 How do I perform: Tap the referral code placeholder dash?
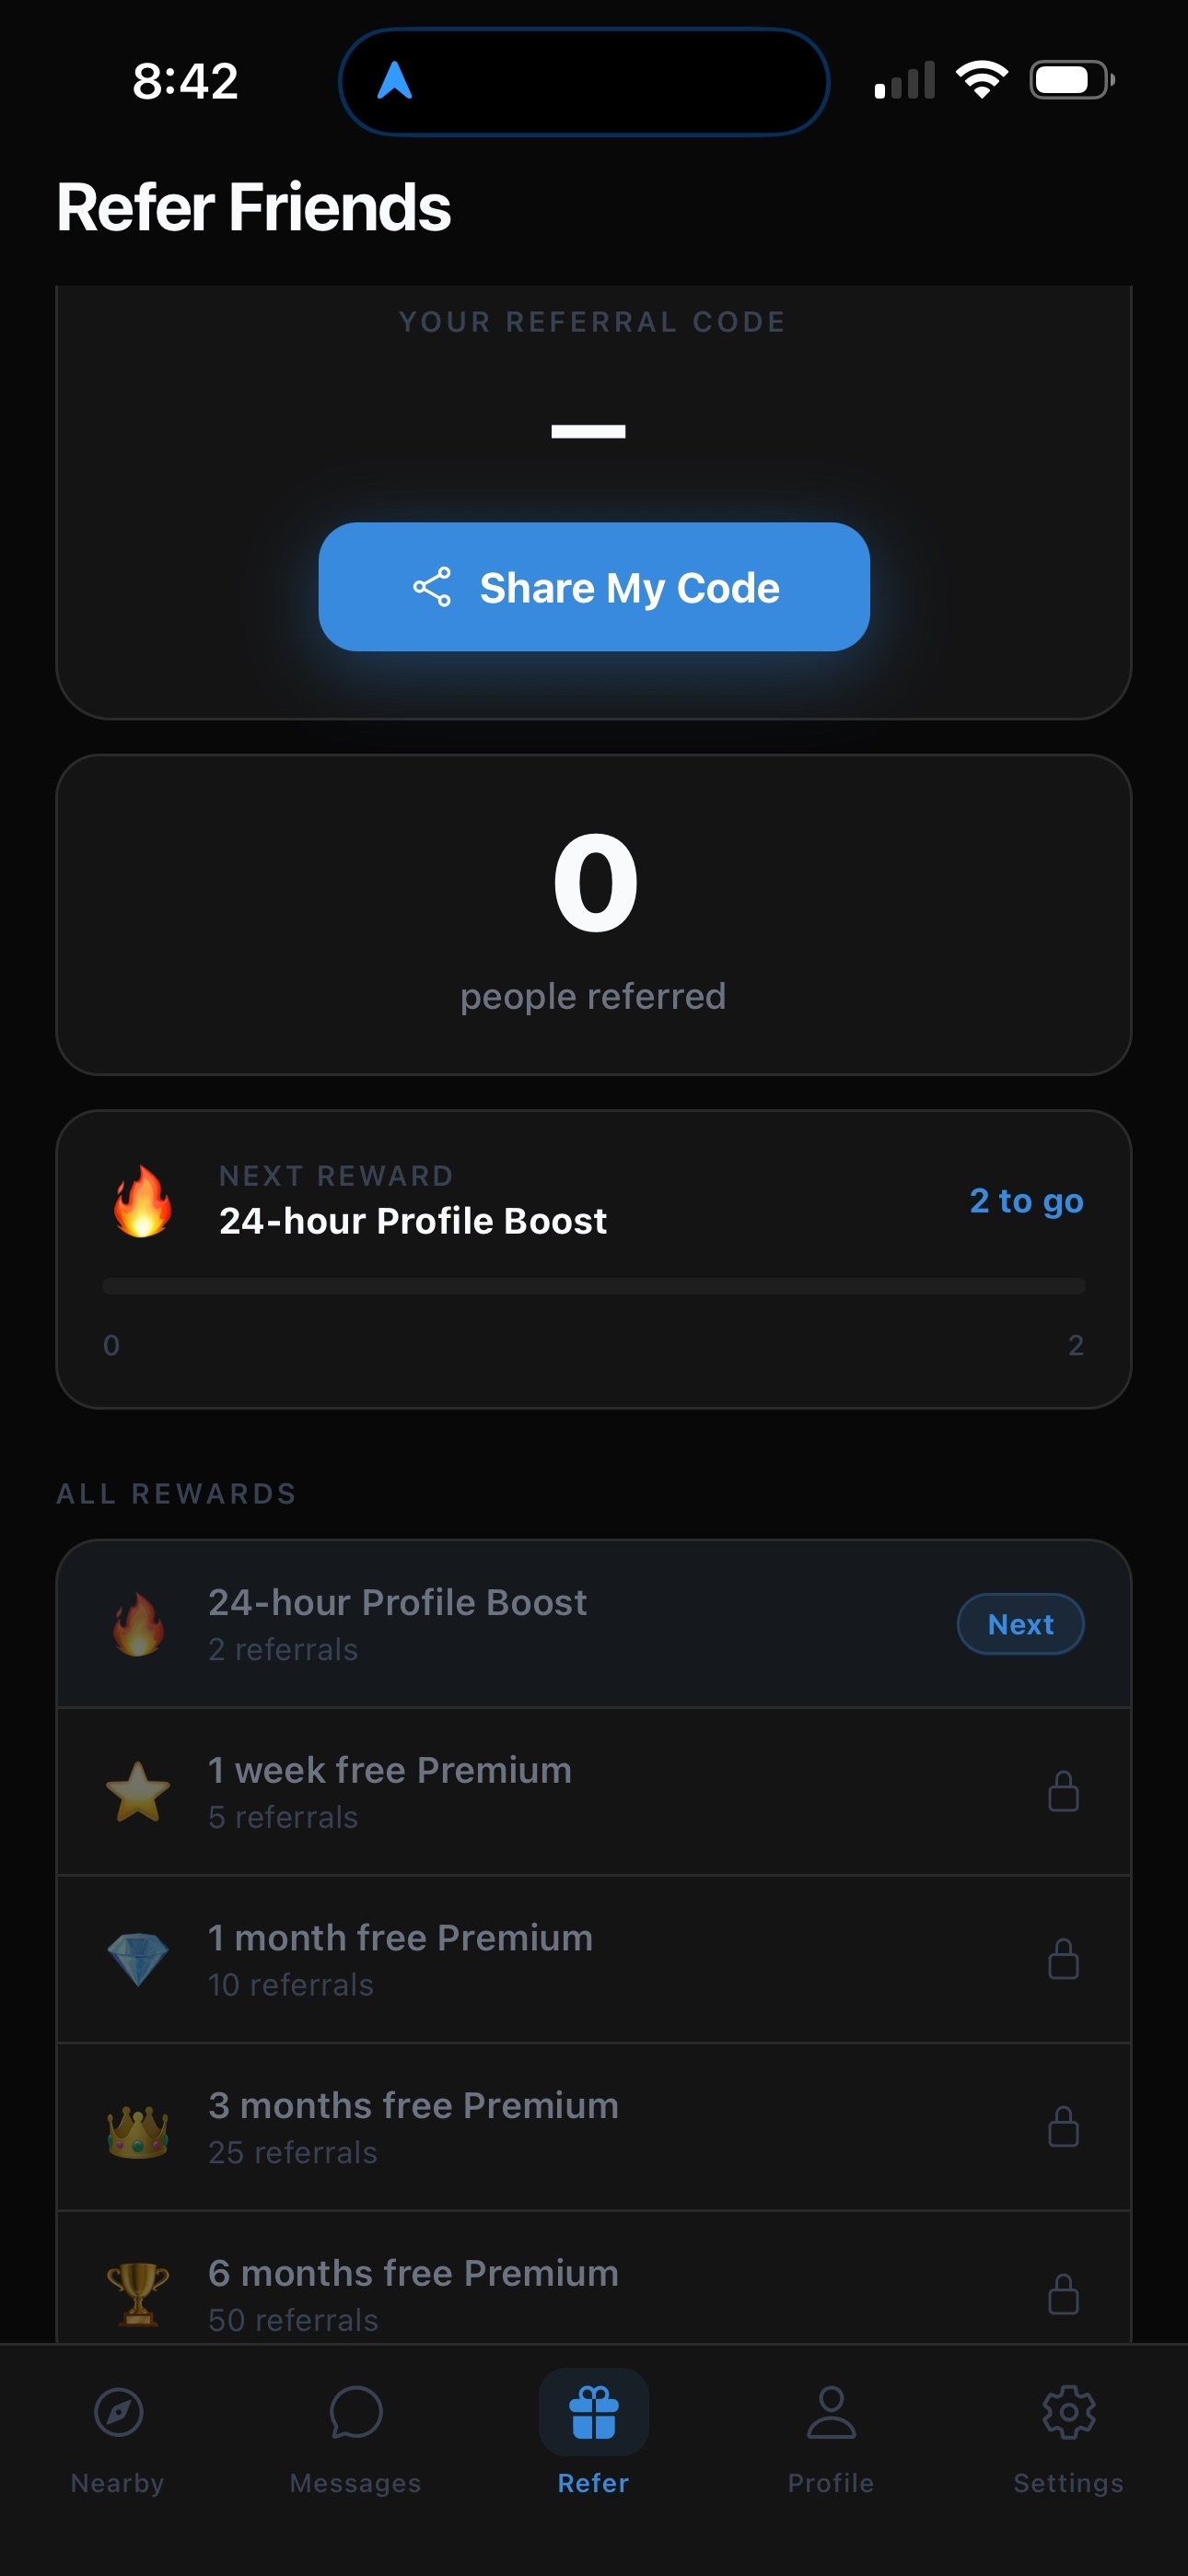588,431
